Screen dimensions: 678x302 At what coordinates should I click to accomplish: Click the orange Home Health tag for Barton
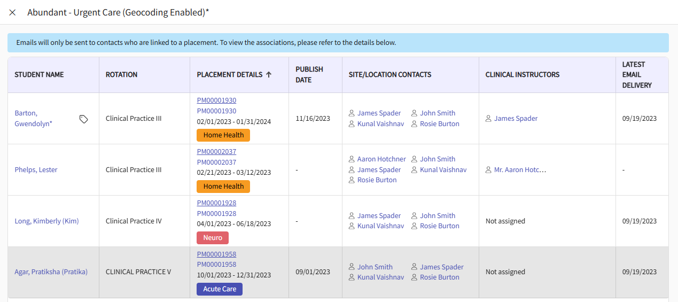[x=223, y=135]
